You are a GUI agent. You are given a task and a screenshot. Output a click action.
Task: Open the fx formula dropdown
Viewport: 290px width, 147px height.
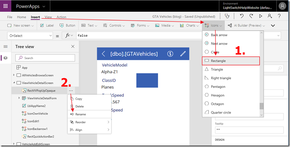[x=69, y=36]
